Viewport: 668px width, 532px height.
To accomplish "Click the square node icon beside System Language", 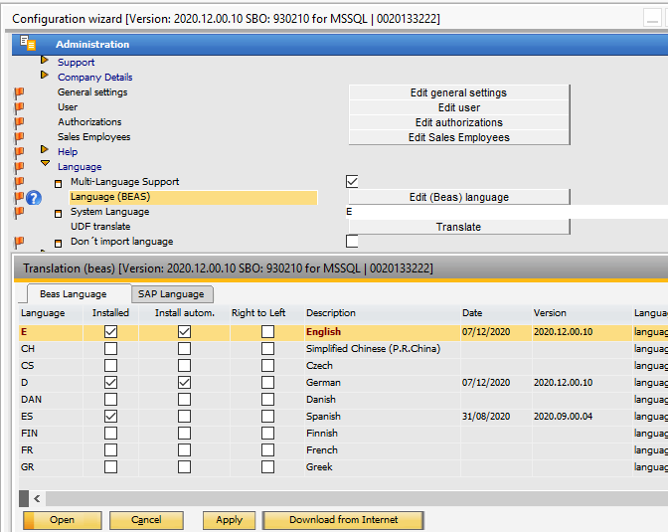I will coord(58,213).
